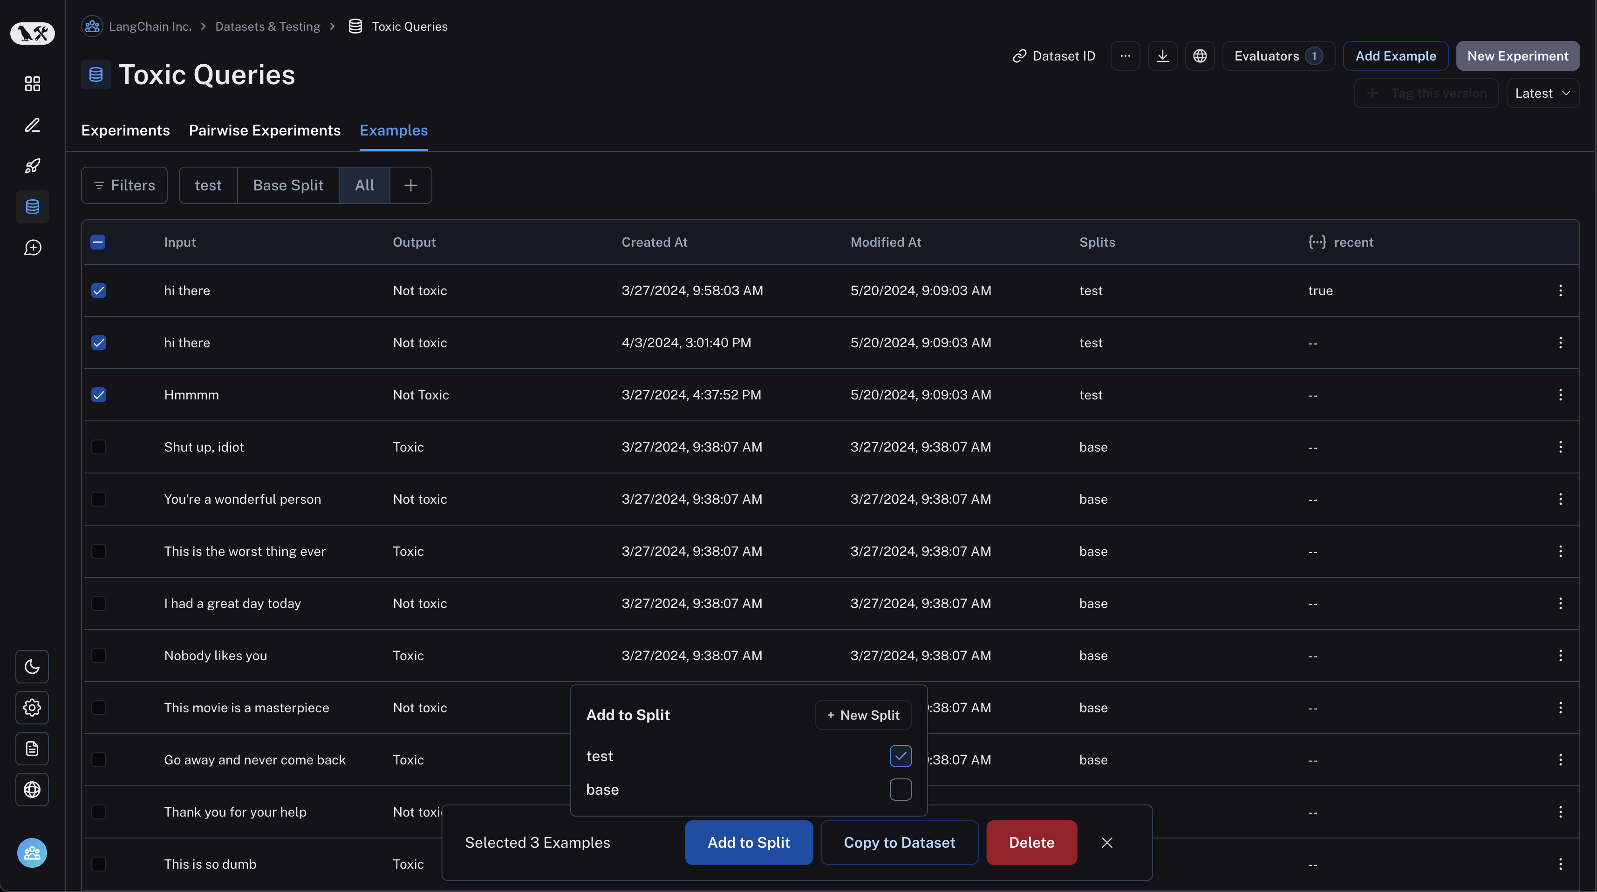Open the three-dot menu for Hmmmm row
The width and height of the screenshot is (1597, 892).
tap(1560, 395)
